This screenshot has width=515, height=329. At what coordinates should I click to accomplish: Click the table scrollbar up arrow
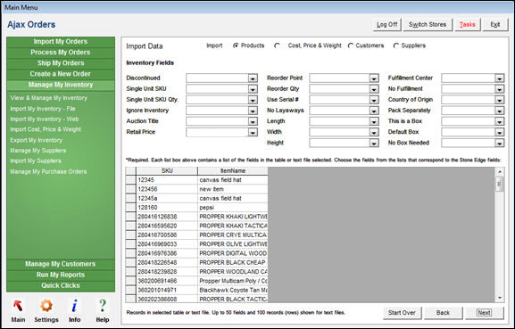(500, 171)
